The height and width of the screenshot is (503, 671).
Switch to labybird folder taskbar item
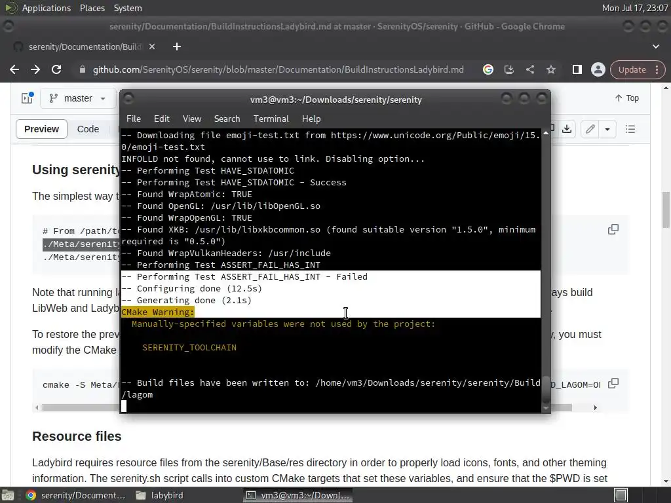tap(160, 495)
